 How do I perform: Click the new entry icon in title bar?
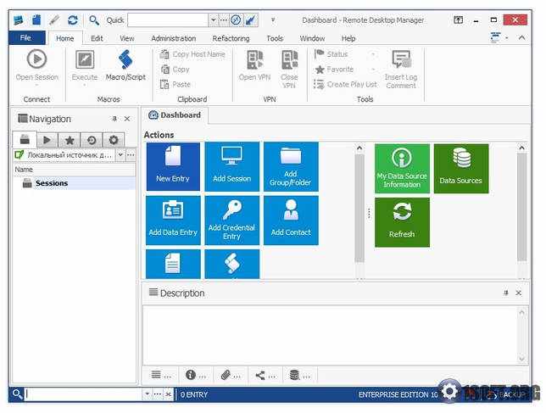pos(36,20)
